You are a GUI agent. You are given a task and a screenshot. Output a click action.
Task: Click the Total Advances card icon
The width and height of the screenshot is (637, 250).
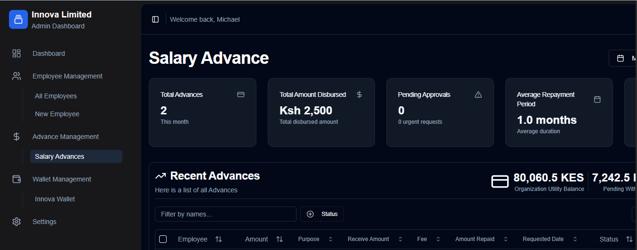[x=241, y=95]
